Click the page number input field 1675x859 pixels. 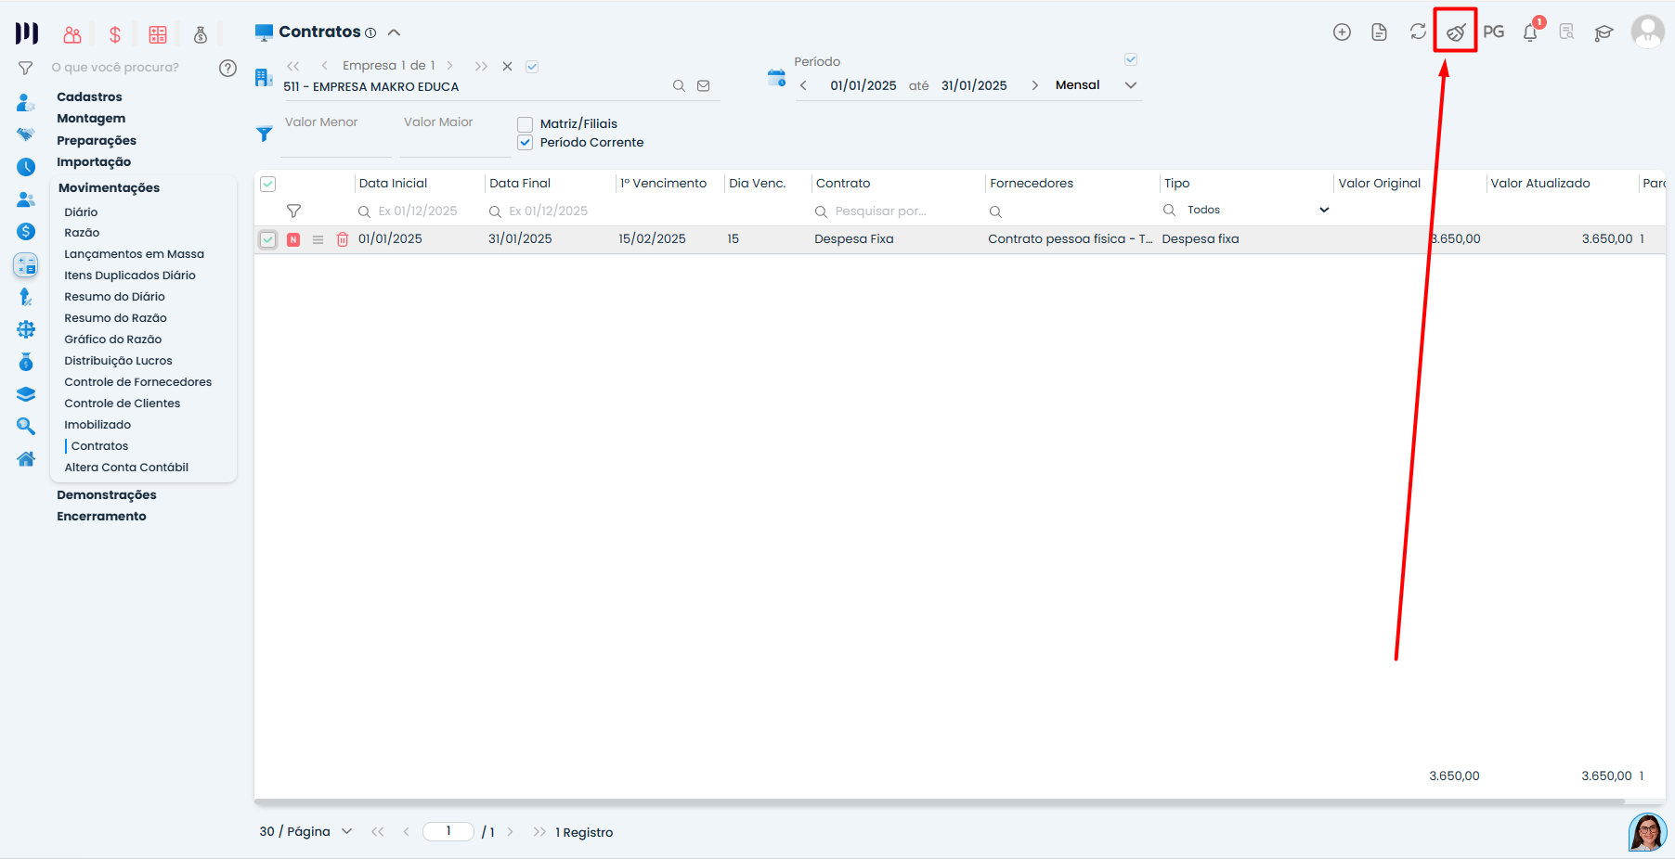[448, 831]
